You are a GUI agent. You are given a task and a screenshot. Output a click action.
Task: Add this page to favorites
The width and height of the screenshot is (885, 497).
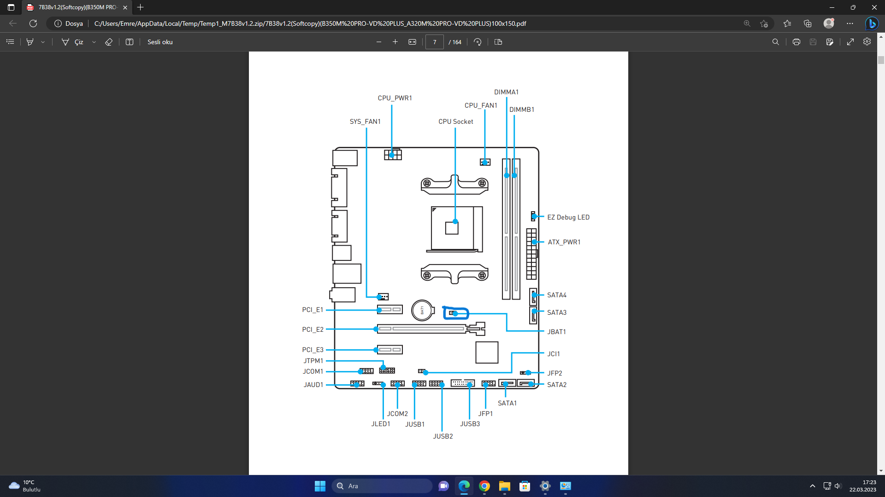764,23
